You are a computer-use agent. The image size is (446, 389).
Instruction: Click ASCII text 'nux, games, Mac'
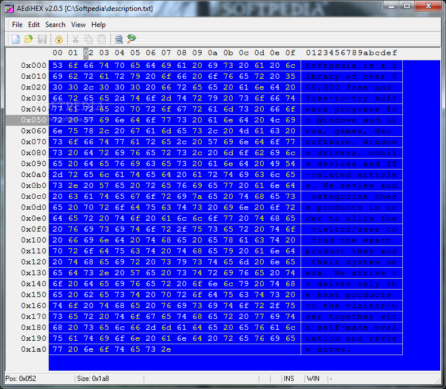click(x=348, y=131)
